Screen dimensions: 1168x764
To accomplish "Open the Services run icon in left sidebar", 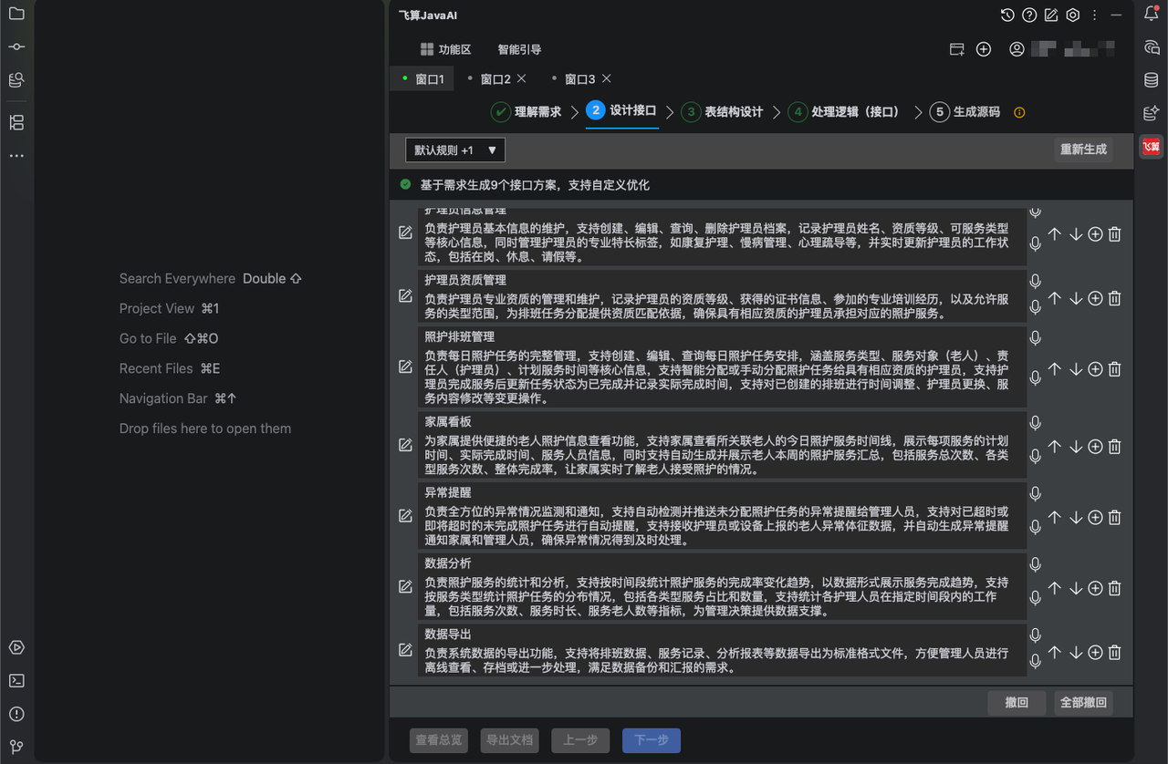I will point(16,647).
